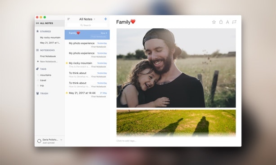276x165 pixels.
Task: Open the STARRED section
Action: (x=45, y=31)
